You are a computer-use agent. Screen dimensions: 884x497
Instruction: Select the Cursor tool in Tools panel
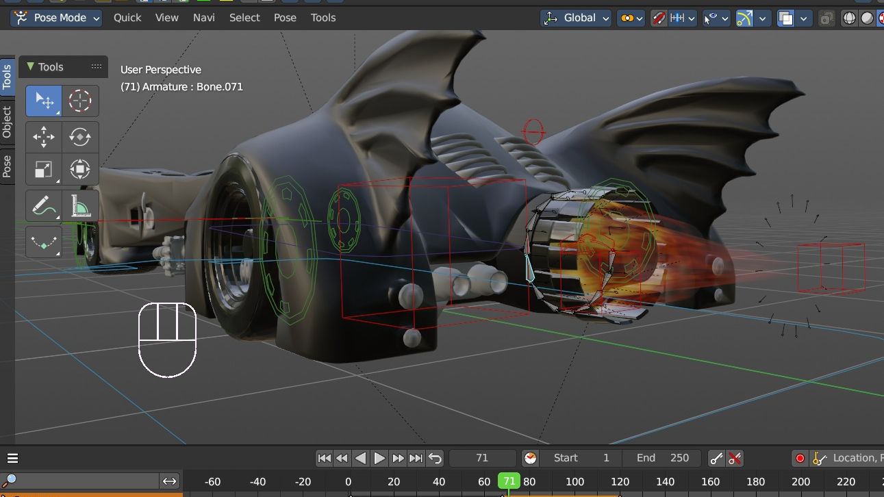tap(80, 101)
